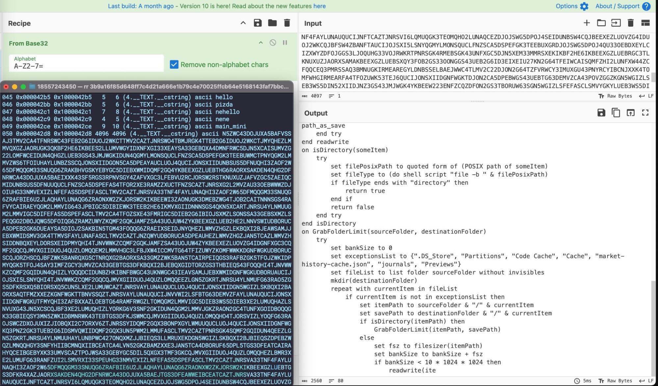The height and width of the screenshot is (386, 658).
Task: Maximise the output pane
Action: [x=645, y=113]
